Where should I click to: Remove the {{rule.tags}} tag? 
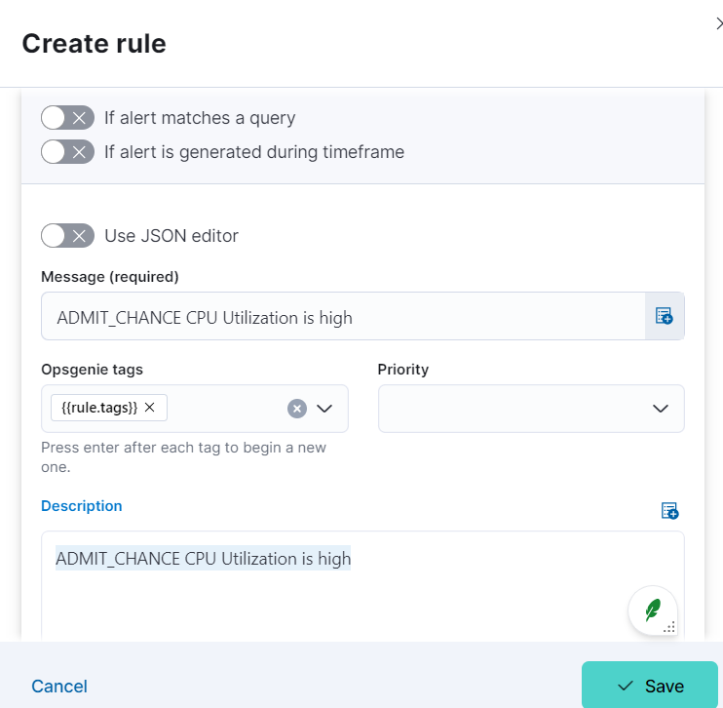(149, 407)
